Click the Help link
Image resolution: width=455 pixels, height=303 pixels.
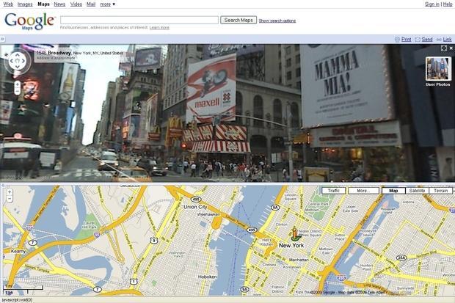[x=448, y=4]
